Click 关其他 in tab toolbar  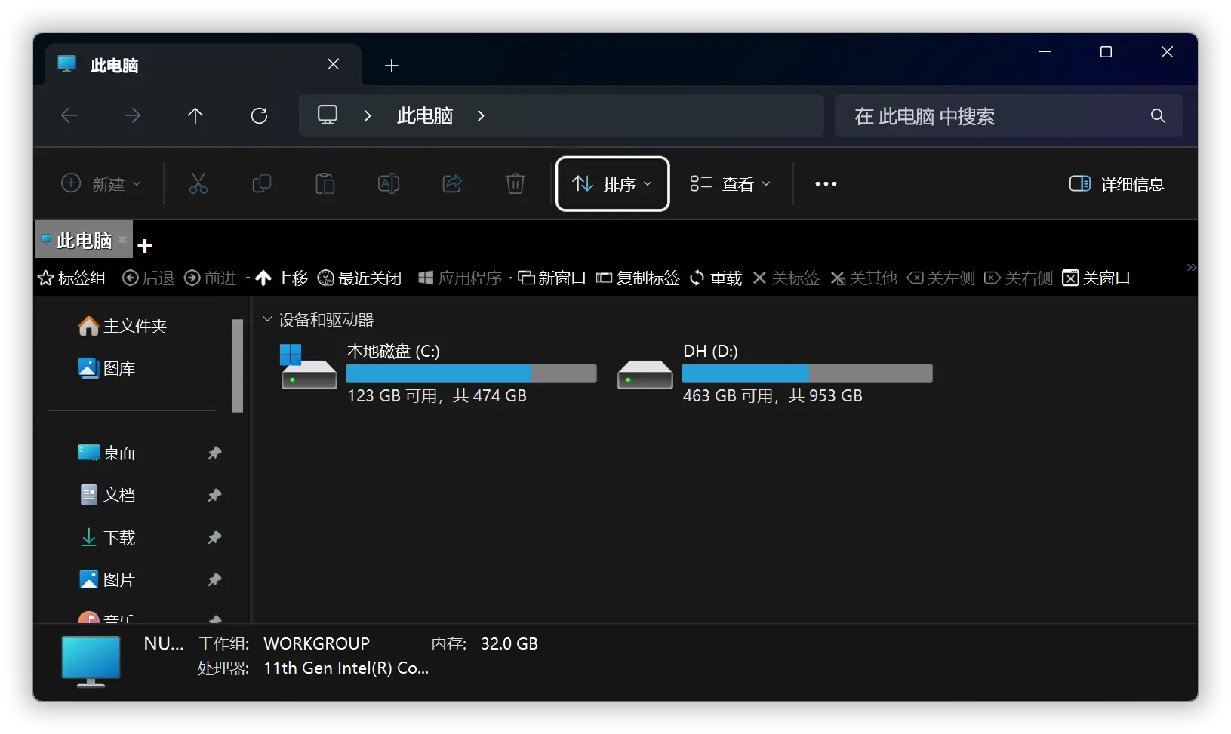pyautogui.click(x=864, y=278)
